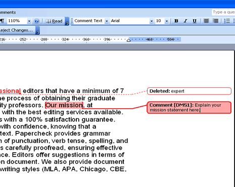235x187 pixels.
Task: Click the Deleted: expert balloon
Action: [x=189, y=91]
